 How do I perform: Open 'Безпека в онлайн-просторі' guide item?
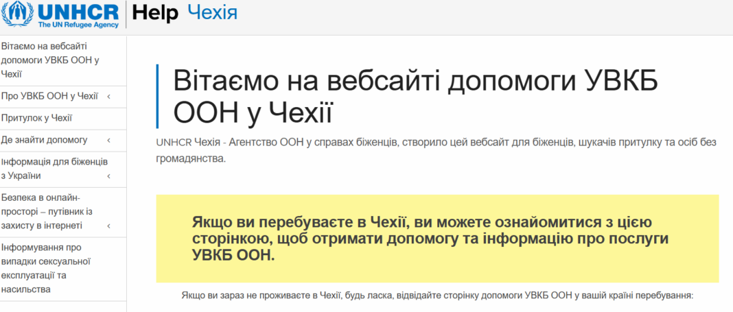(47, 212)
